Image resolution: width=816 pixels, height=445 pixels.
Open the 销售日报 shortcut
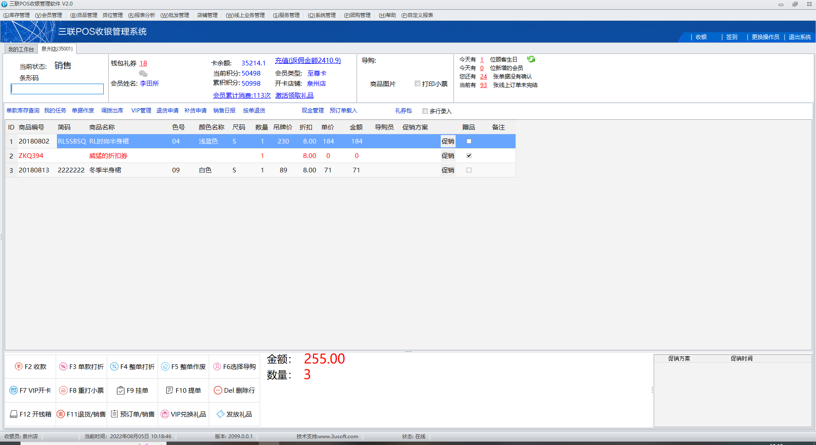(x=224, y=110)
